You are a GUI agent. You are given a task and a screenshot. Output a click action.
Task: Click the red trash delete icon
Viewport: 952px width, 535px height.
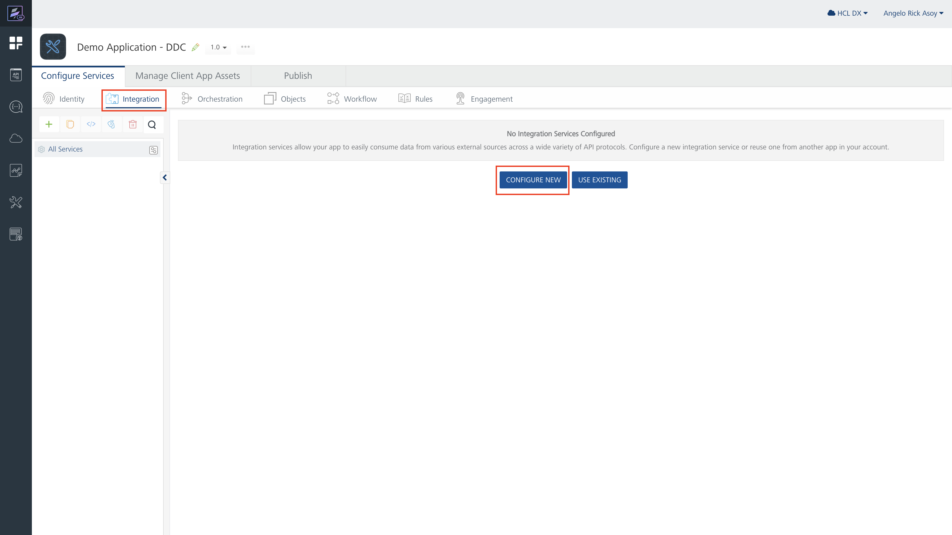pos(133,124)
